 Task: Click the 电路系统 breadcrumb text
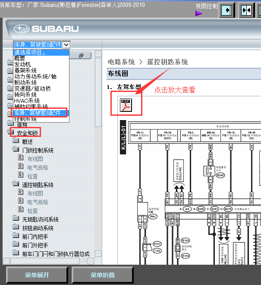click(x=121, y=62)
